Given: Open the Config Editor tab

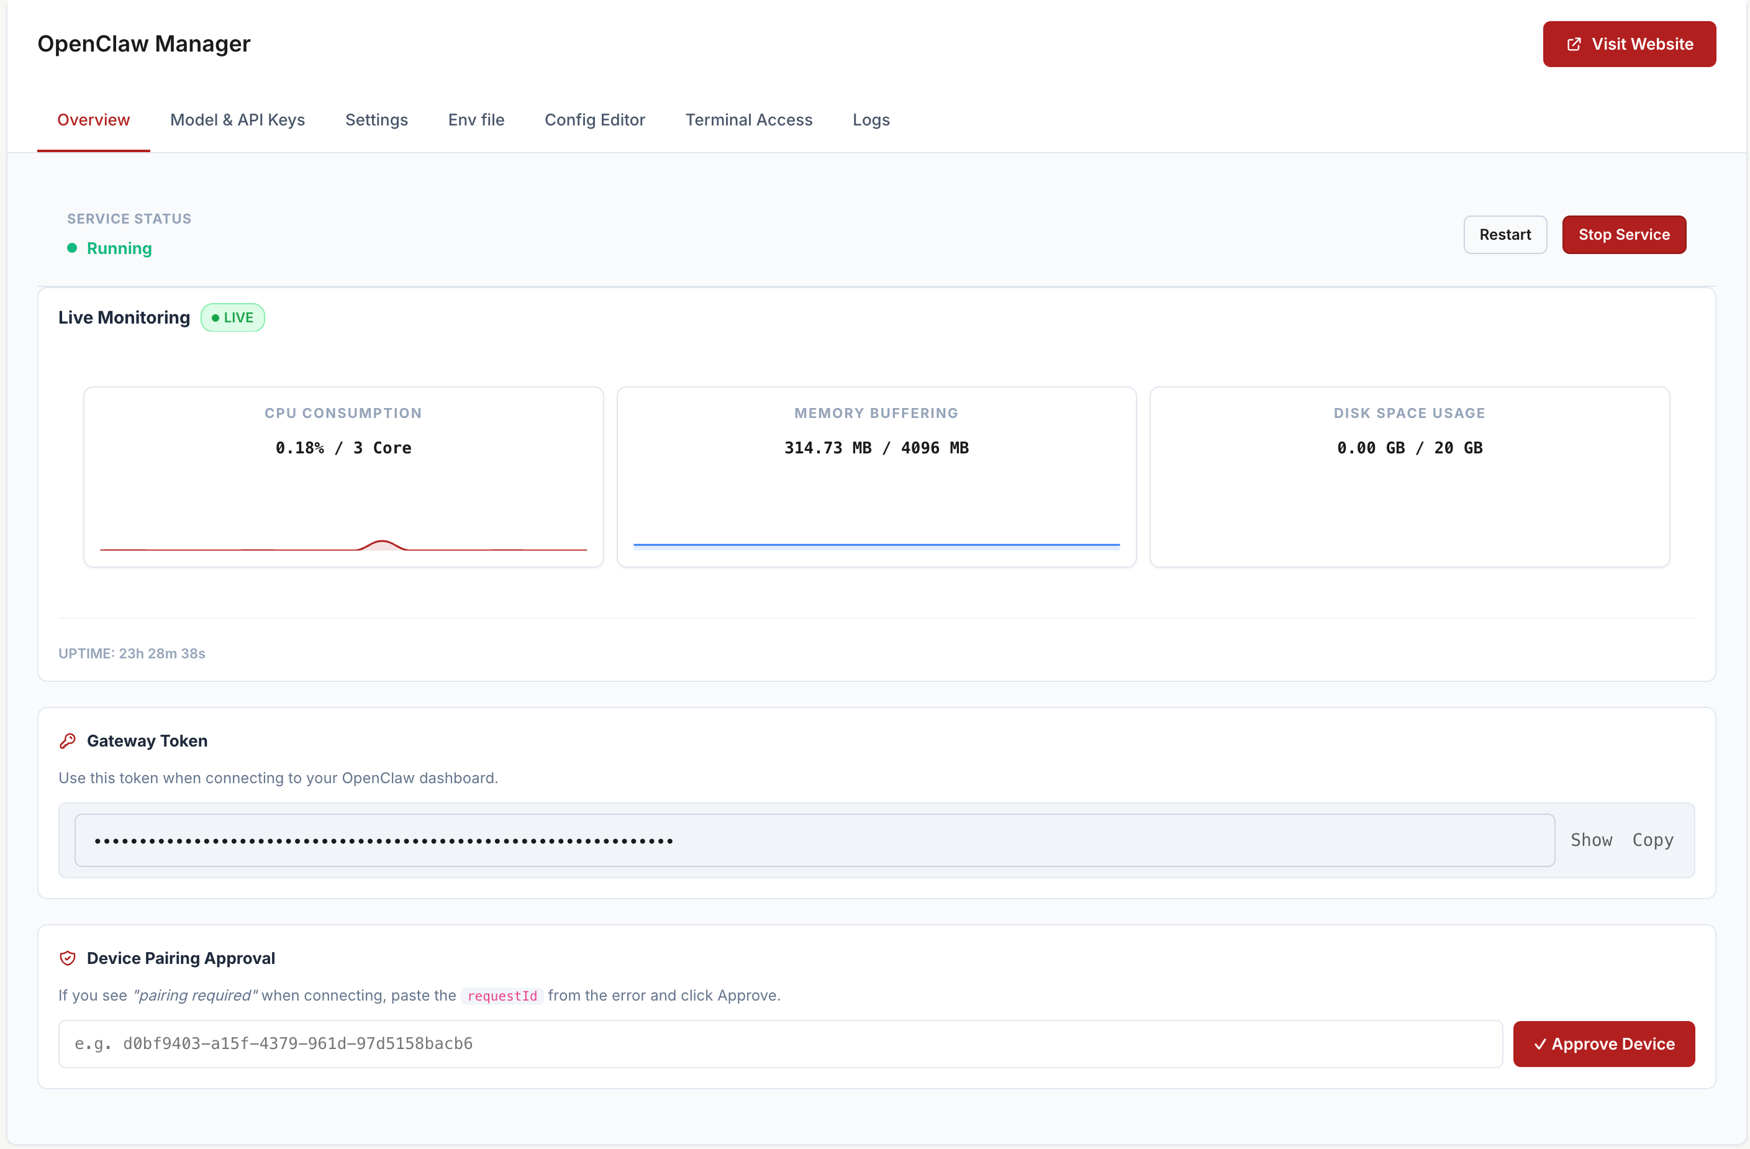Looking at the screenshot, I should pyautogui.click(x=595, y=120).
